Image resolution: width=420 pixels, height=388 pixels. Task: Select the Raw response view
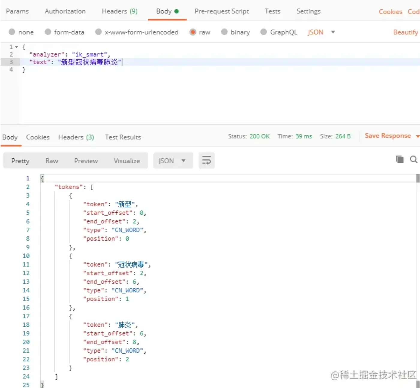pos(52,161)
